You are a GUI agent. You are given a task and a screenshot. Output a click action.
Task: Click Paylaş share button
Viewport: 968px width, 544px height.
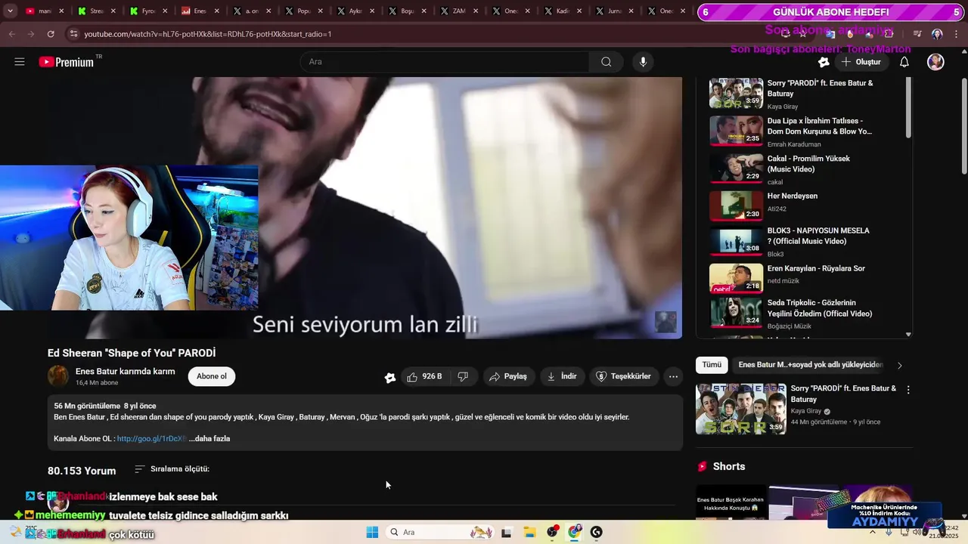click(x=508, y=376)
